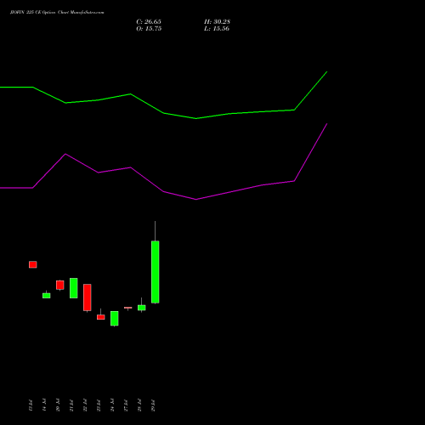The image size is (425, 425).
Task: Click the thin red candle for 27 Jul
Action: (x=128, y=308)
